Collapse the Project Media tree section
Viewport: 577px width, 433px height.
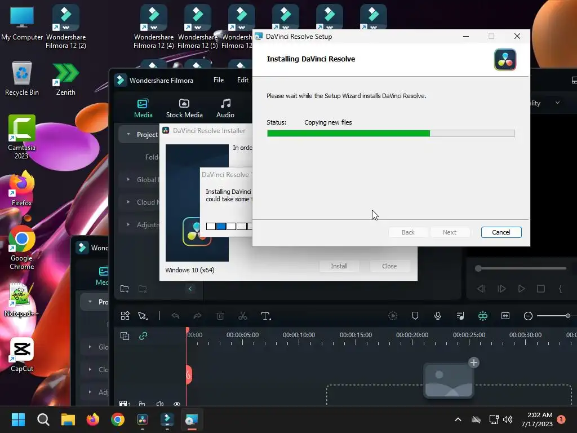pos(128,134)
